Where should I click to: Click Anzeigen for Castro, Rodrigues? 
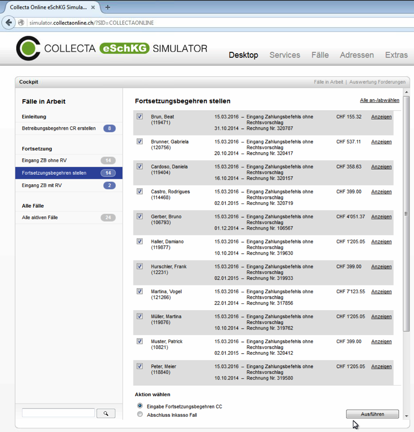381,192
